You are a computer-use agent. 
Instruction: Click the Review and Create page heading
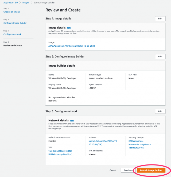click(x=63, y=10)
